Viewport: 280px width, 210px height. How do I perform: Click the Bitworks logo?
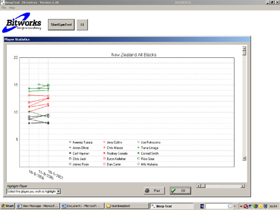(x=22, y=23)
